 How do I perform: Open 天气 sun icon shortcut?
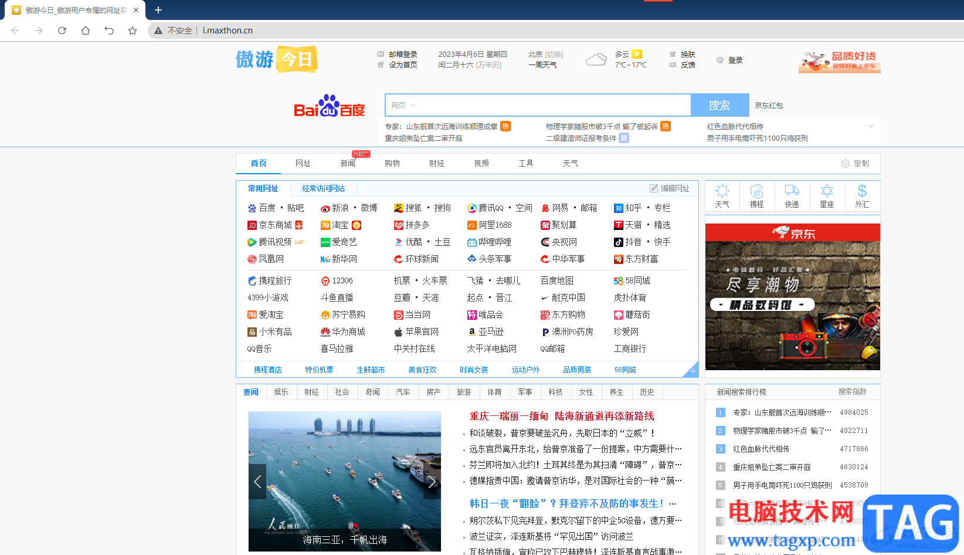tap(722, 191)
